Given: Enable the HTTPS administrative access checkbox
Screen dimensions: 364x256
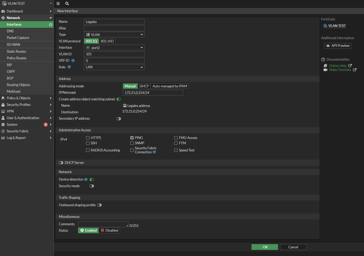Looking at the screenshot, I should [x=88, y=138].
